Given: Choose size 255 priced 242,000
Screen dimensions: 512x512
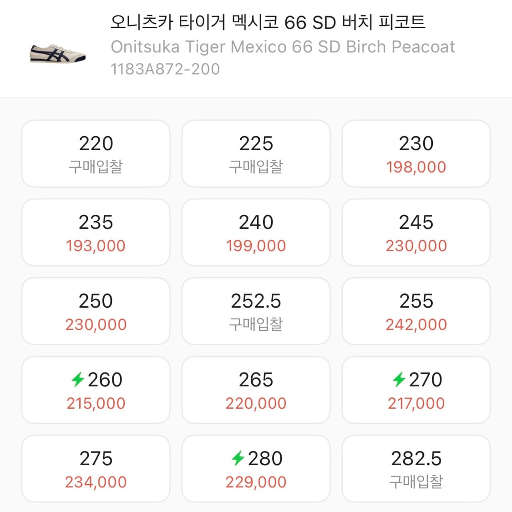Looking at the screenshot, I should pyautogui.click(x=416, y=311).
